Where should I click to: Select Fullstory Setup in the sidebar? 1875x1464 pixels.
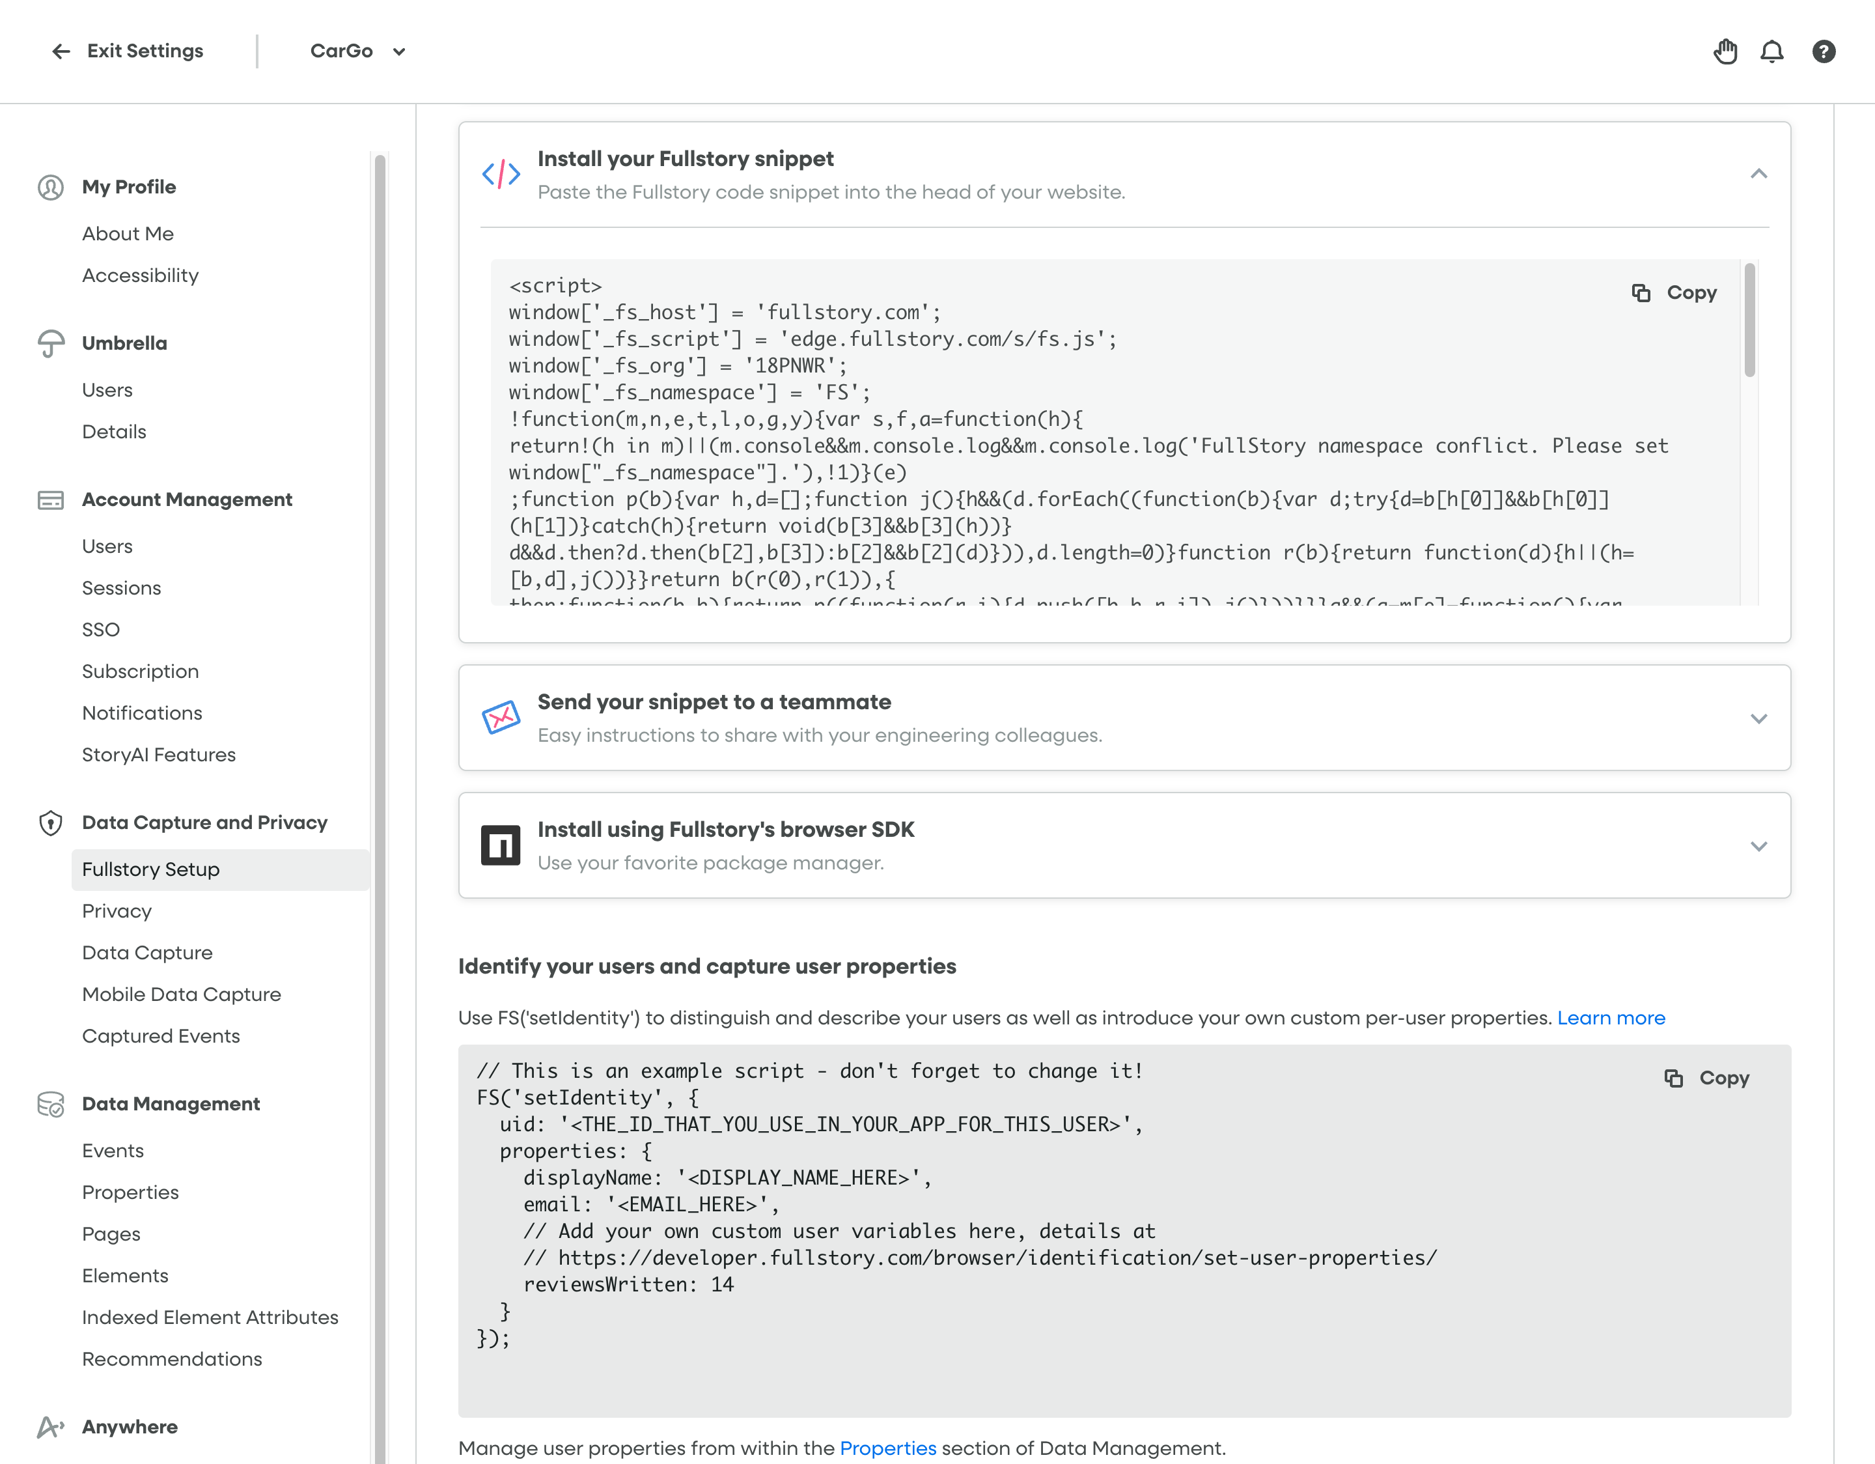point(221,870)
